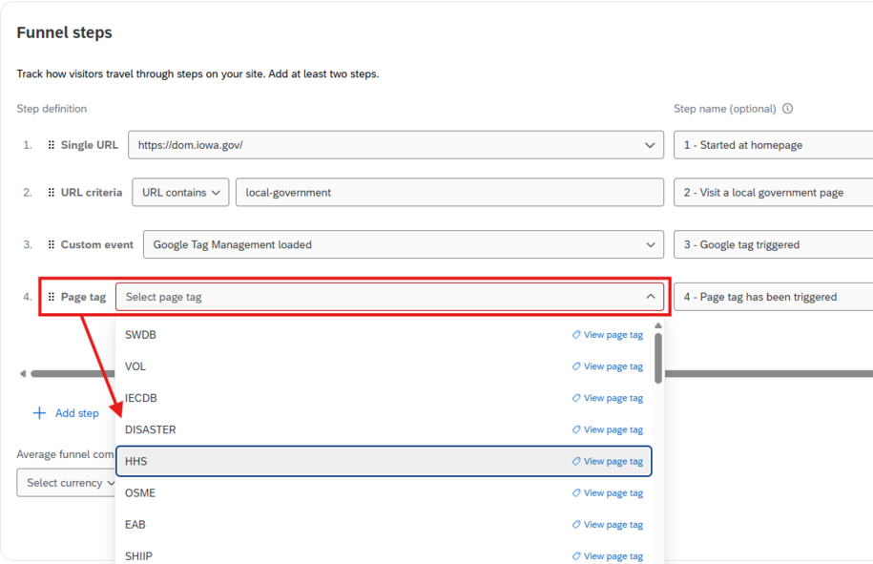Open the Select currency dropdown
Image resolution: width=873 pixels, height=564 pixels.
pos(67,483)
